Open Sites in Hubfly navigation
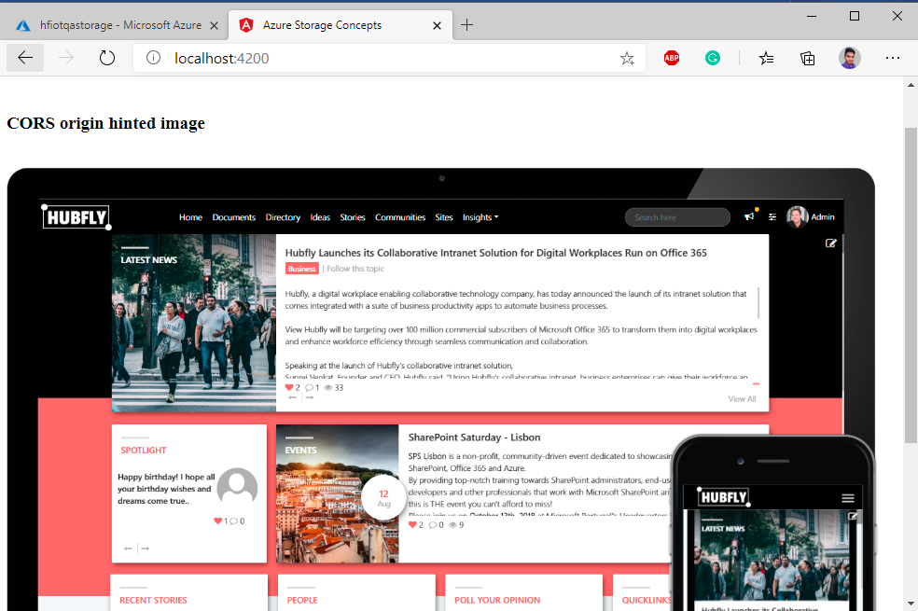Viewport: 918px width, 611px height. [x=444, y=217]
